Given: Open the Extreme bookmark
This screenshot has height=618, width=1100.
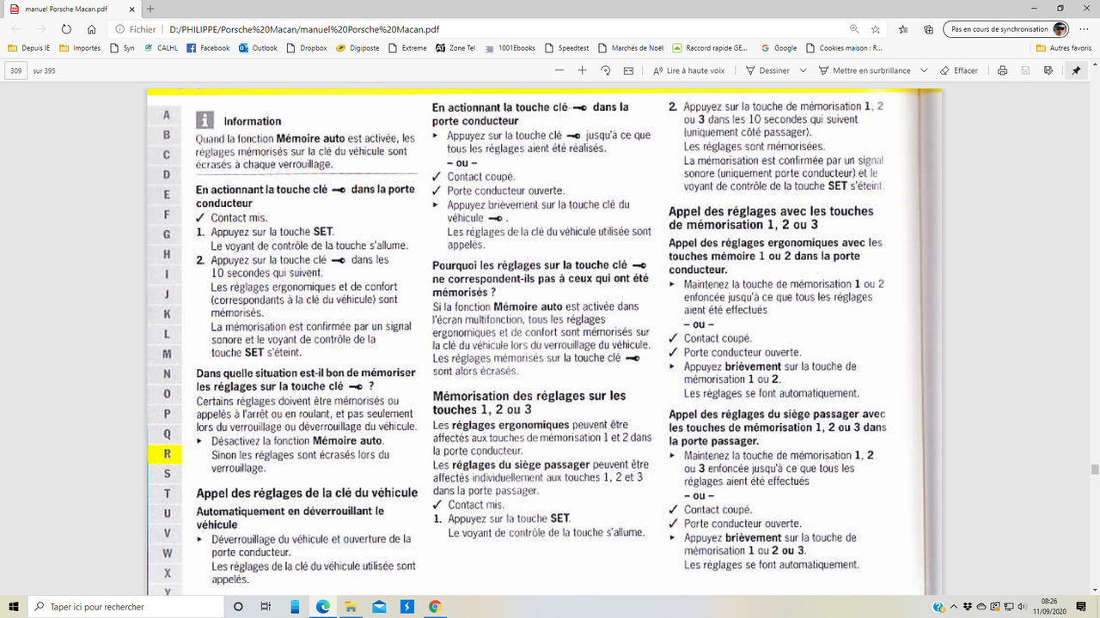Looking at the screenshot, I should [x=407, y=48].
